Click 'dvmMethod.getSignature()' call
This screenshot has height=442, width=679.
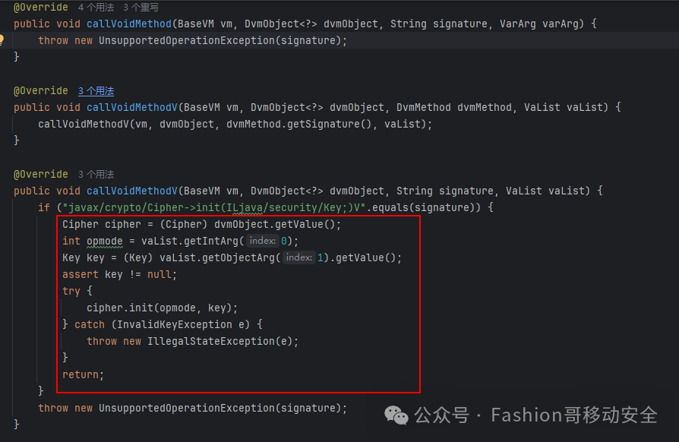click(x=298, y=125)
